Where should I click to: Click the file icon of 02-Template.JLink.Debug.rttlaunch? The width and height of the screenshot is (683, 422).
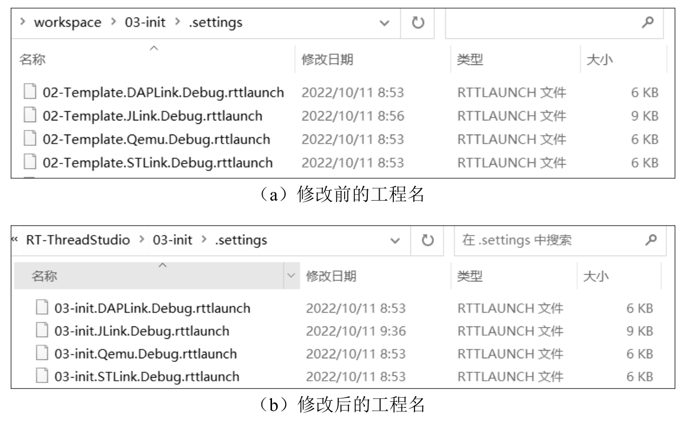coord(29,116)
